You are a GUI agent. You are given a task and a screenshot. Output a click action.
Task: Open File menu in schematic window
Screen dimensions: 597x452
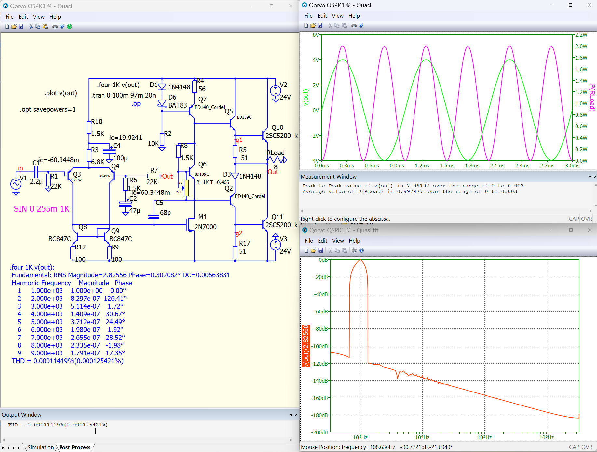tap(9, 17)
